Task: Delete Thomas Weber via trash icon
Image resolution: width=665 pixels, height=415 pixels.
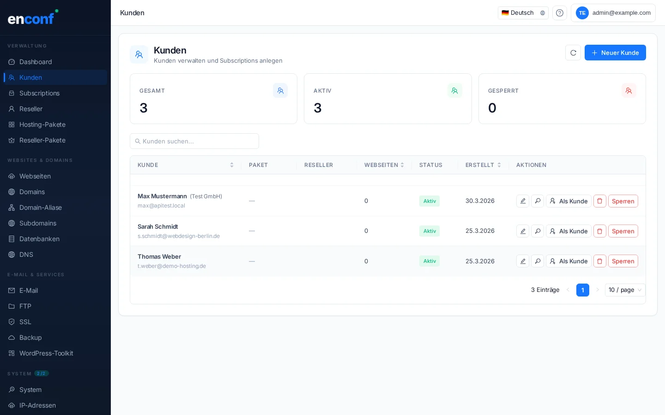Action: click(599, 261)
